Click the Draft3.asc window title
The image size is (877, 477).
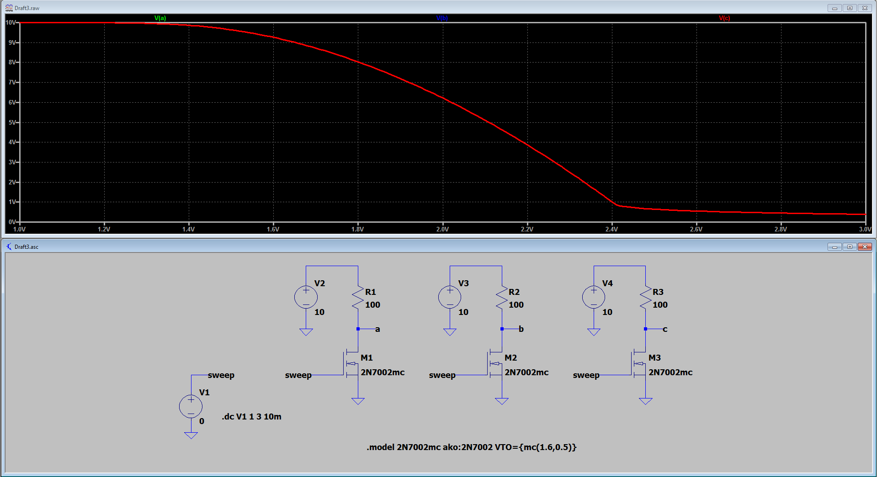tap(27, 246)
